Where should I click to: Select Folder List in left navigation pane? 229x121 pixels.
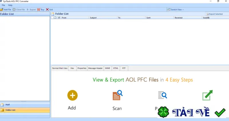(x=25, y=110)
